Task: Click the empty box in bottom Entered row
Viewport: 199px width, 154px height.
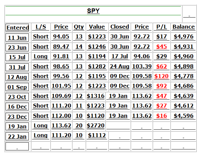Action: click(17, 147)
